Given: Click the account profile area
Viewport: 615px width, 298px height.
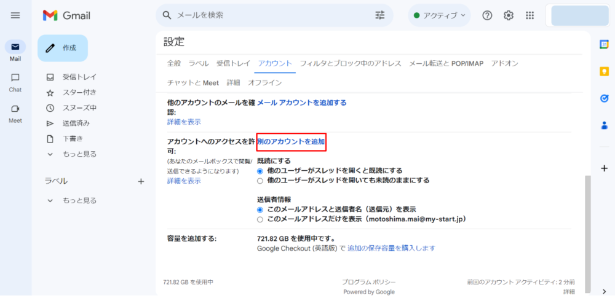Looking at the screenshot, I should coord(580,16).
